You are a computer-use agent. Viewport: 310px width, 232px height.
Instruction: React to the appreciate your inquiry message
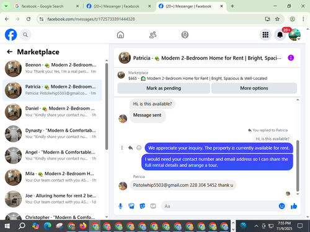tap(139, 148)
